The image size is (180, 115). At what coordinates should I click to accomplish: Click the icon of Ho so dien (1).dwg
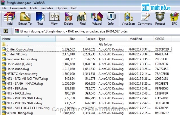[4, 64]
